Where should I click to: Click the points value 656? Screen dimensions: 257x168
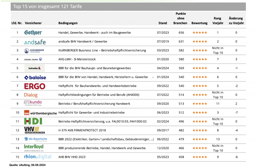pos(181,33)
